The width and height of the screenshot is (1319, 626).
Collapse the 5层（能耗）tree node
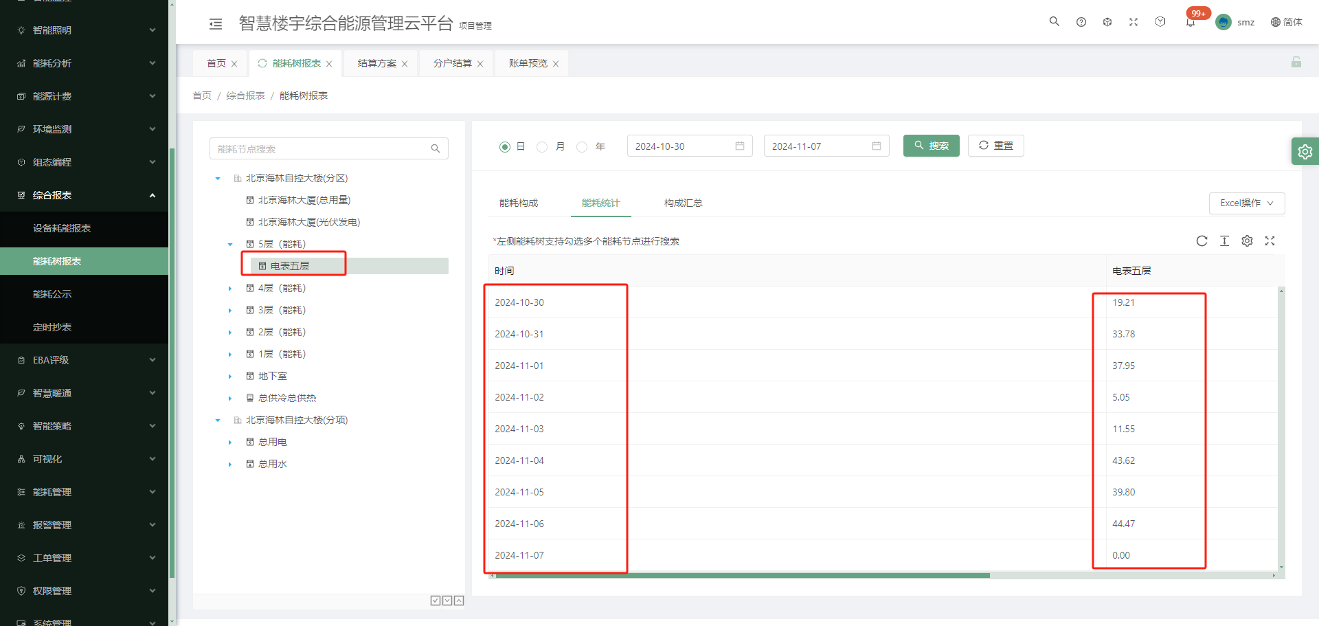click(230, 245)
